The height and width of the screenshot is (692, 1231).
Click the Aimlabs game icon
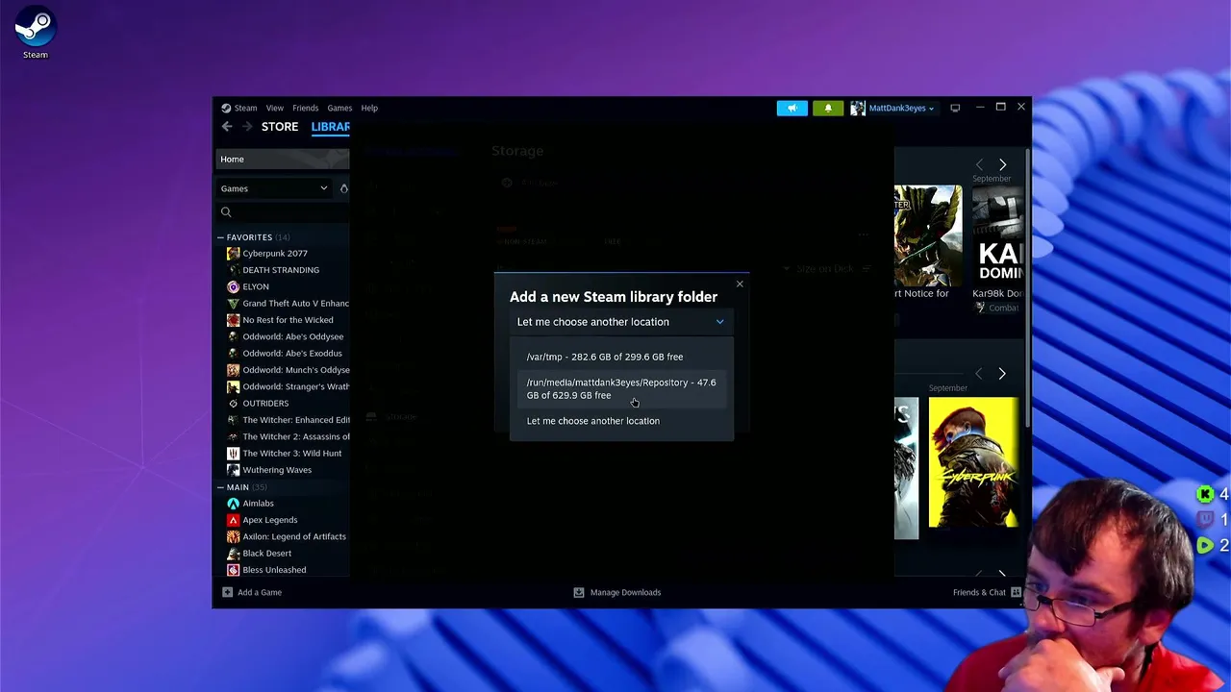(x=233, y=504)
